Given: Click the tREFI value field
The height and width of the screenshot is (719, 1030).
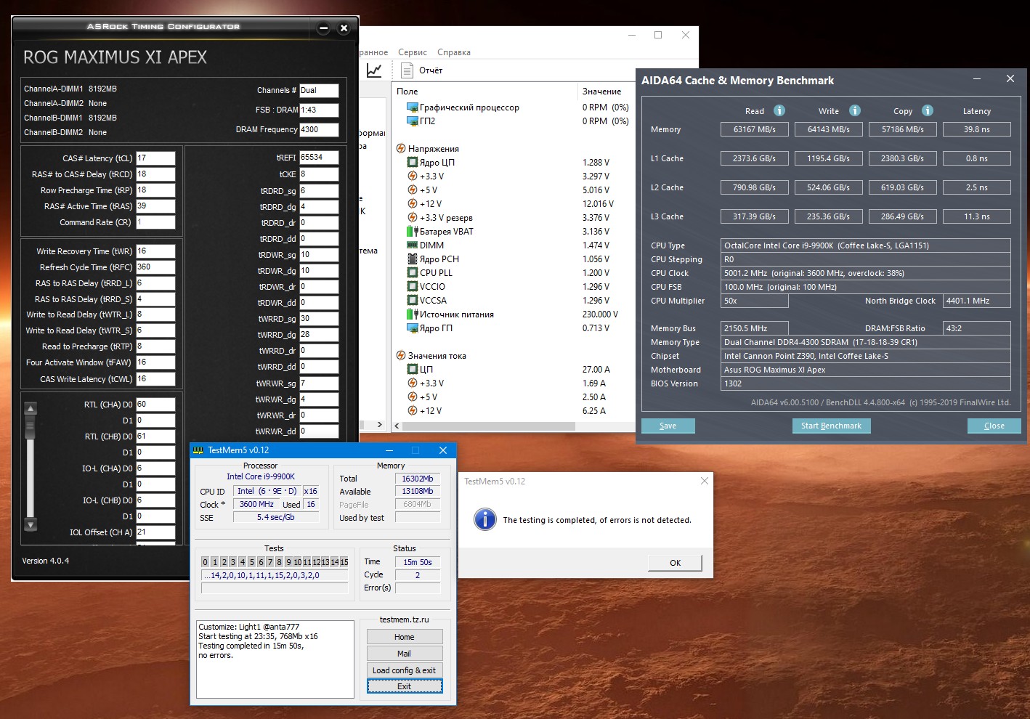Looking at the screenshot, I should coord(319,158).
